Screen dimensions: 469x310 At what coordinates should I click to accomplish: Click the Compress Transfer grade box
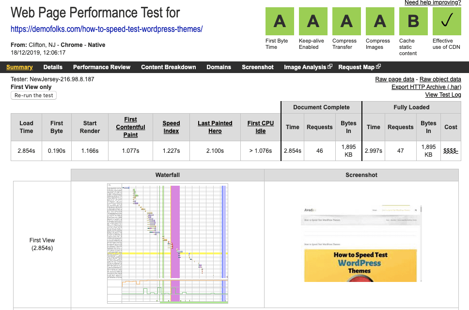pyautogui.click(x=346, y=21)
